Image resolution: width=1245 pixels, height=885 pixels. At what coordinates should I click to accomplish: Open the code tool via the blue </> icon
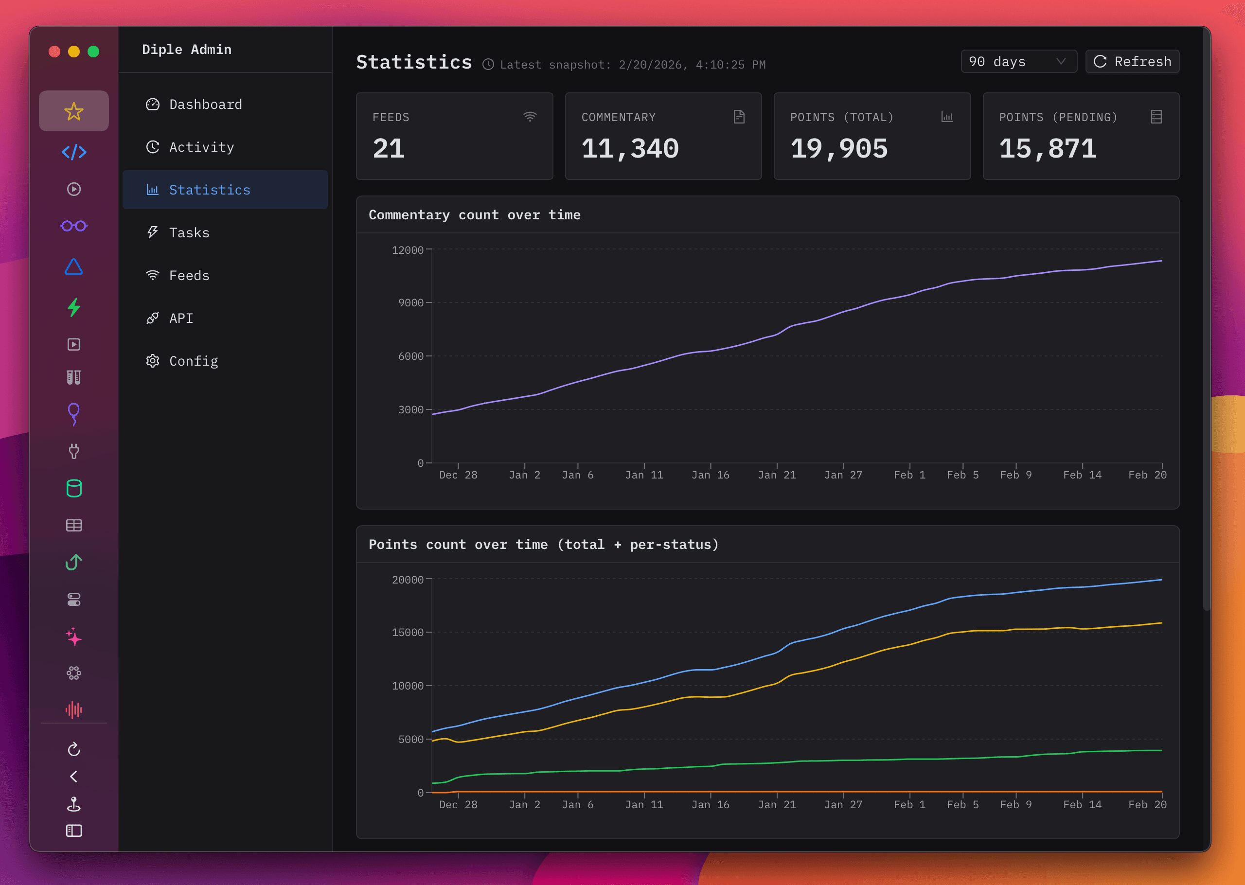73,152
